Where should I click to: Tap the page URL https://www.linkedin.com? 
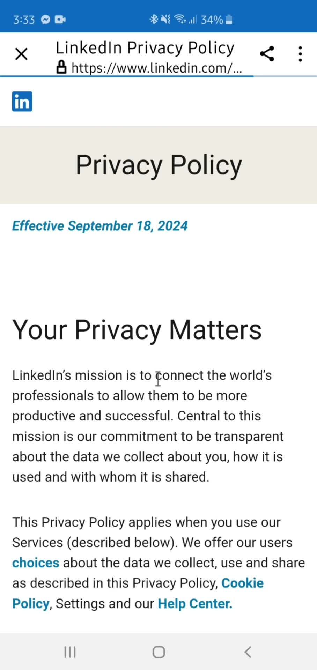coord(156,68)
